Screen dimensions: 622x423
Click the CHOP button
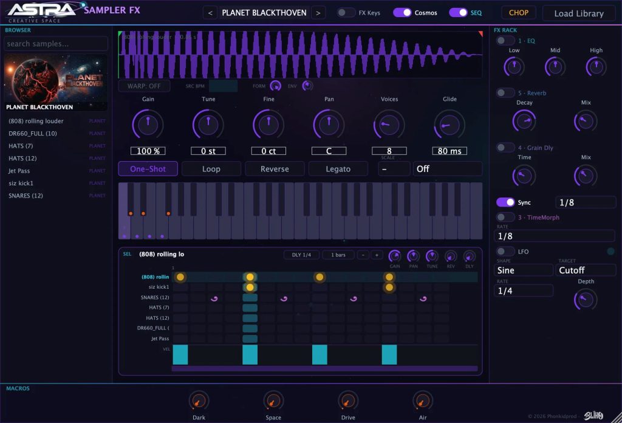(519, 13)
